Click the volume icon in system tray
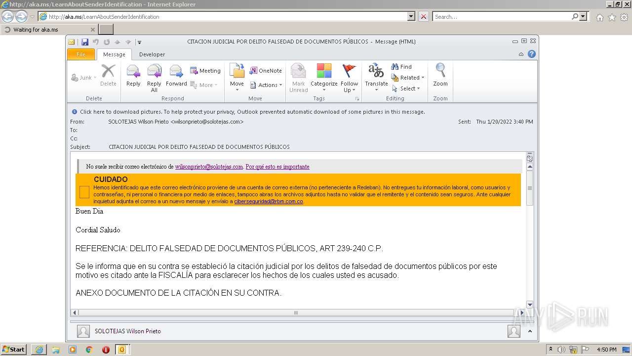632x356 pixels. (561, 350)
